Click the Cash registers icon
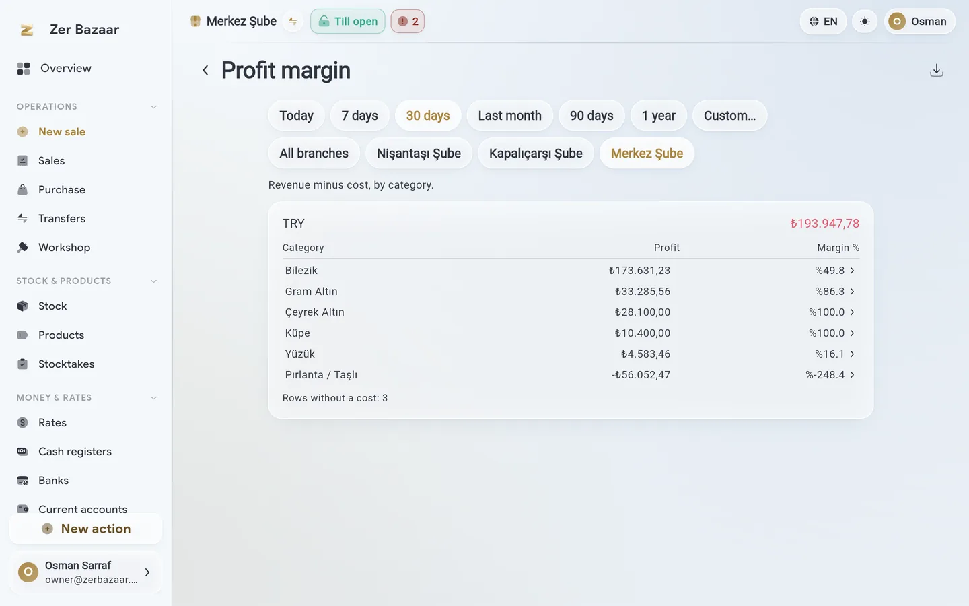The height and width of the screenshot is (606, 969). pyautogui.click(x=22, y=452)
